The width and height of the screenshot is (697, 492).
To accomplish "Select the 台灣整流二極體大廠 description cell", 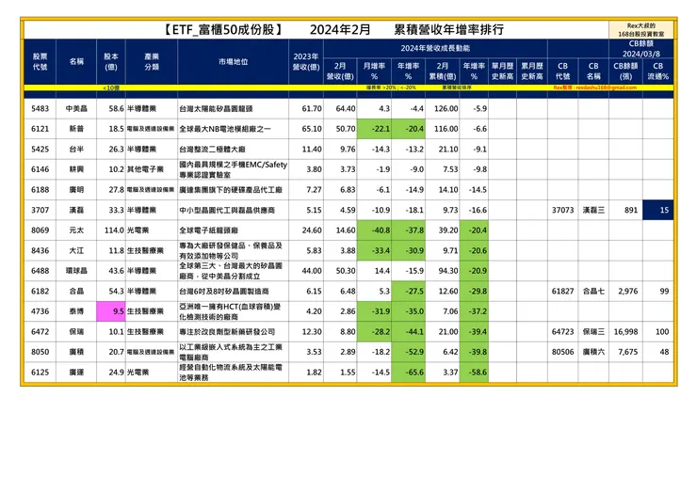I will click(233, 150).
